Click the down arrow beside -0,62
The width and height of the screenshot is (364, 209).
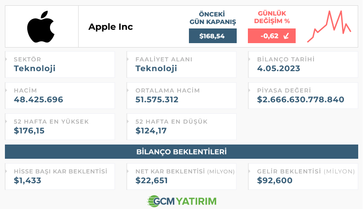click(286, 36)
